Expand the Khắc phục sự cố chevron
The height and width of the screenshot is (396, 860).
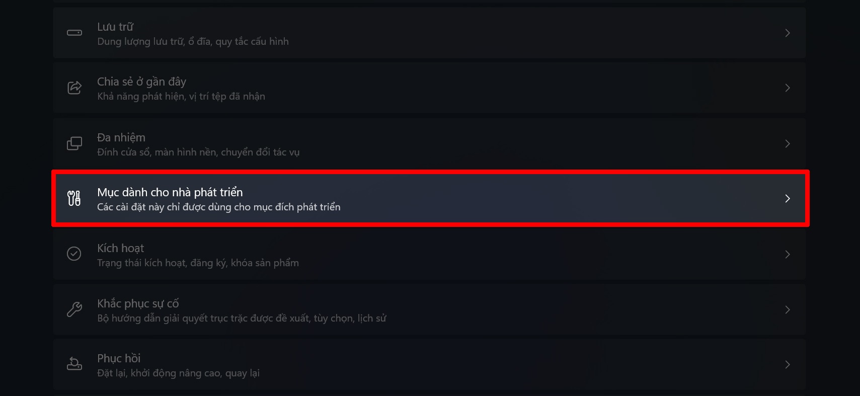[x=788, y=309]
